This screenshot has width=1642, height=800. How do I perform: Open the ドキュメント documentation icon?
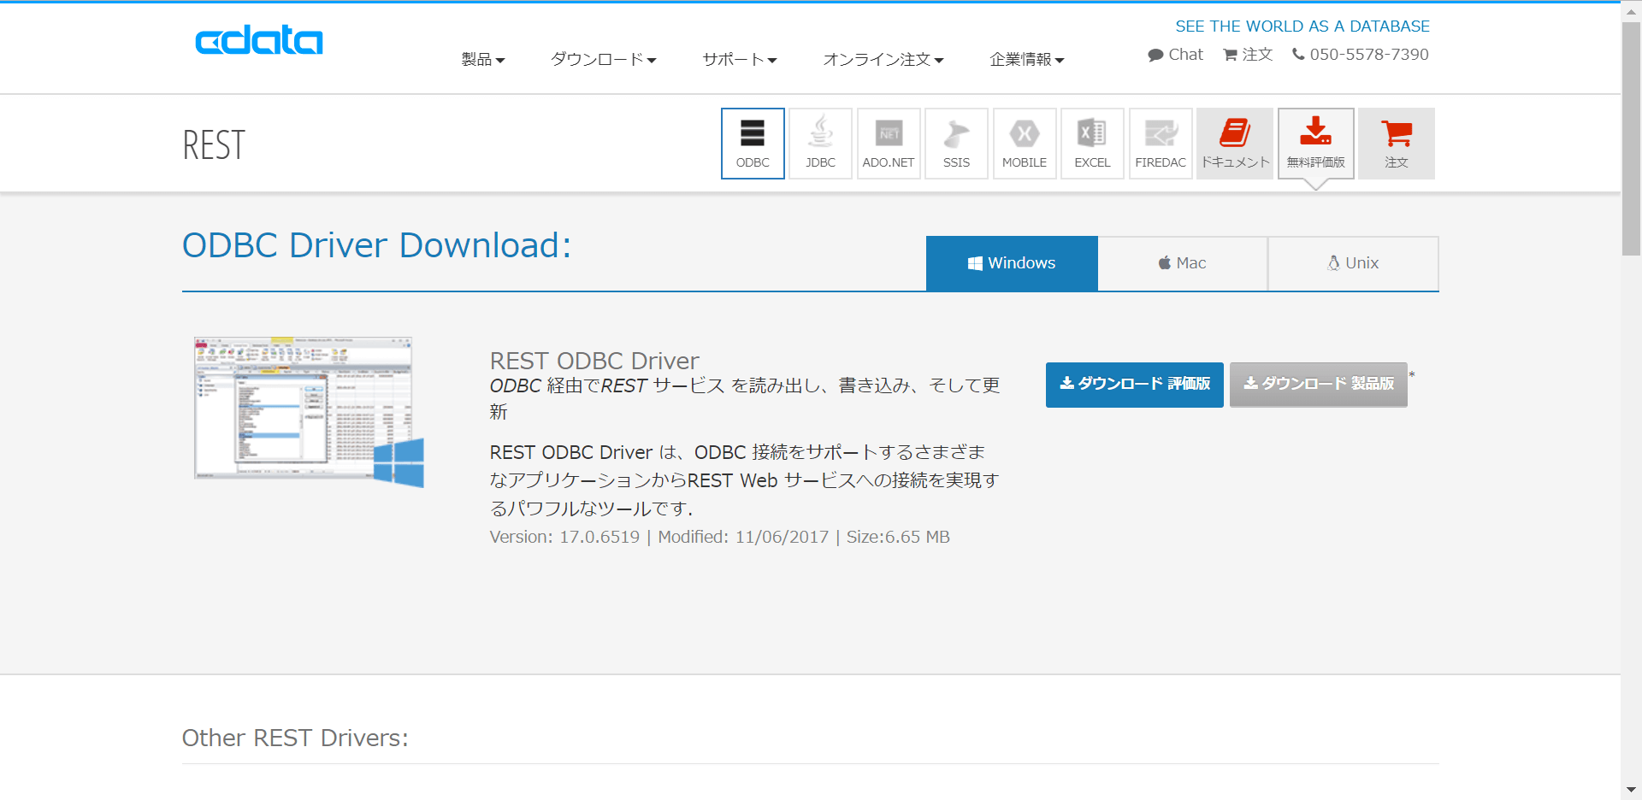(1234, 143)
